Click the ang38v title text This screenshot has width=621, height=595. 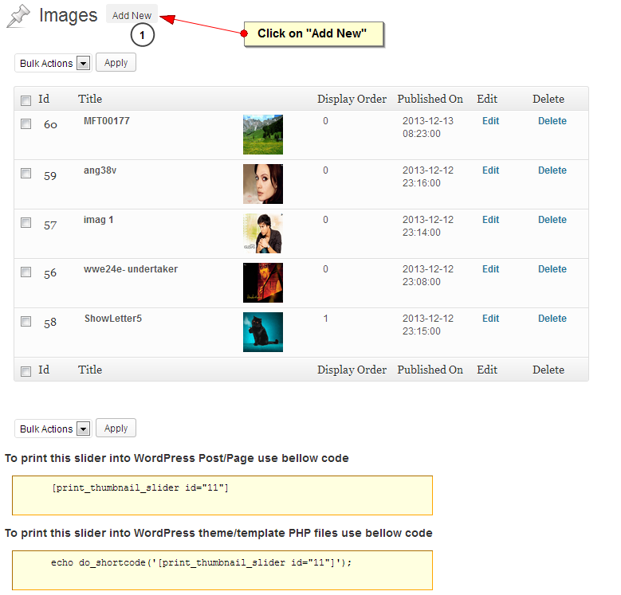100,170
